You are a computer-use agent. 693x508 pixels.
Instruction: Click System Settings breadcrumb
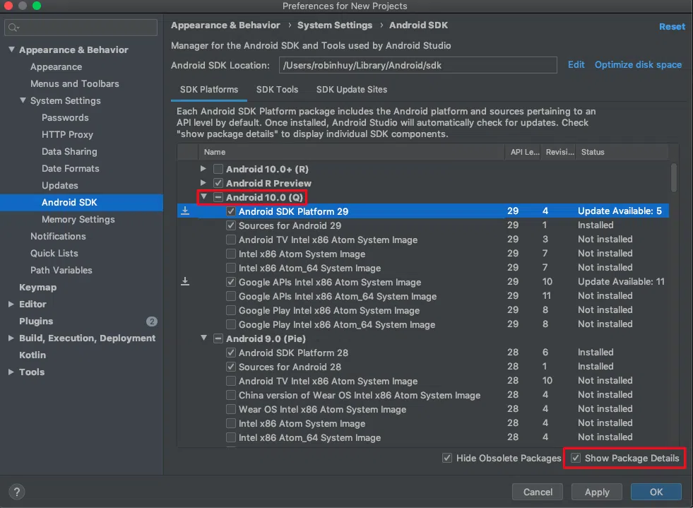[335, 25]
